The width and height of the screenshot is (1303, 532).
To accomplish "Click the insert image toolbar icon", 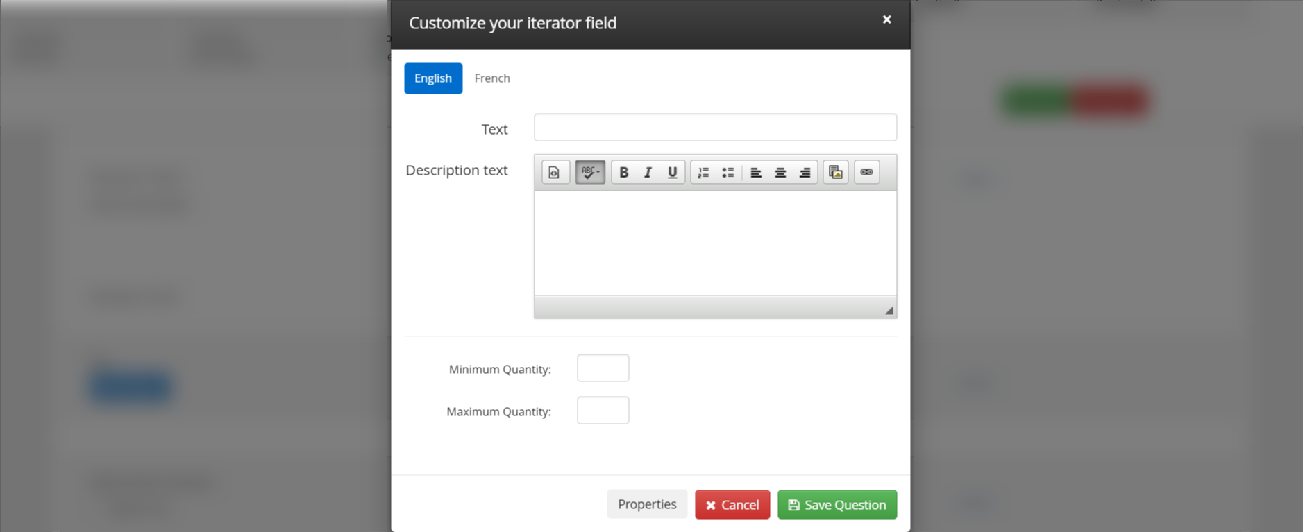I will pyautogui.click(x=836, y=172).
